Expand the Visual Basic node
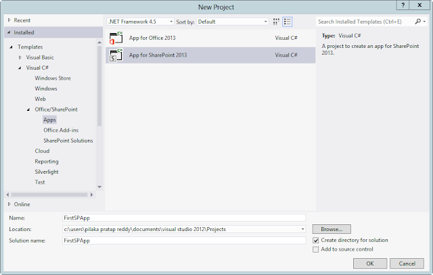Viewport: 433px width, 275px height. point(20,57)
